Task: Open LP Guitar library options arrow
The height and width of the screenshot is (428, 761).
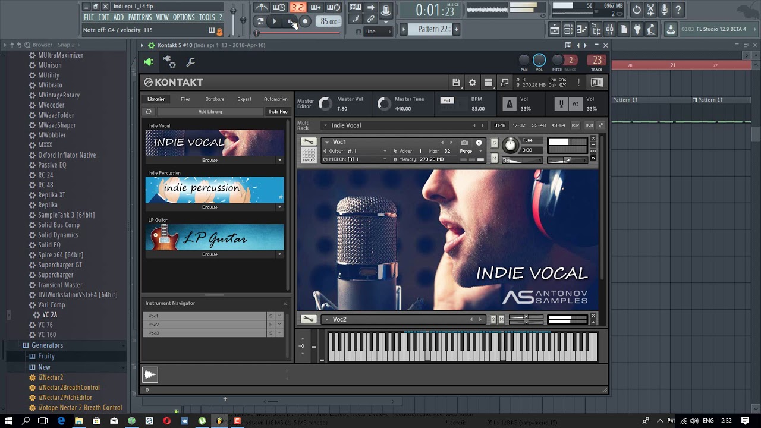Action: (x=279, y=254)
